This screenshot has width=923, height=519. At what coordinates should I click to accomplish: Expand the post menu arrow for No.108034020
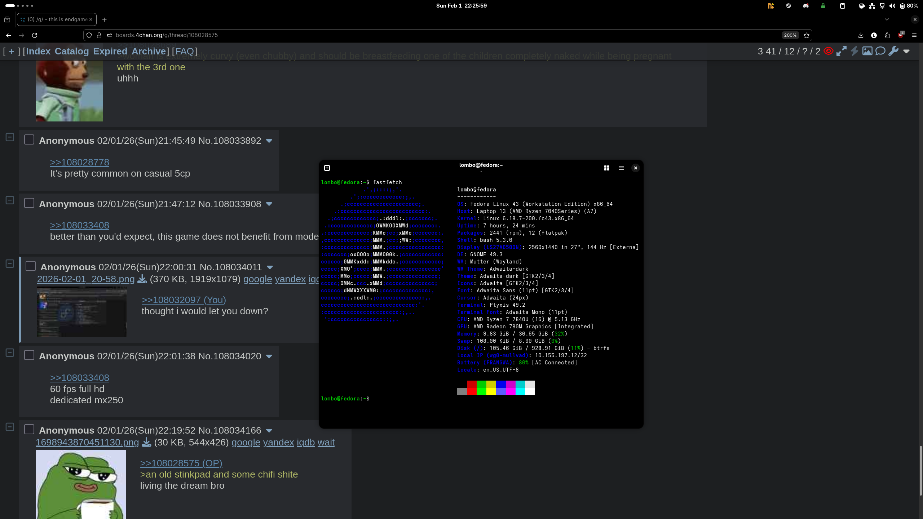point(269,356)
